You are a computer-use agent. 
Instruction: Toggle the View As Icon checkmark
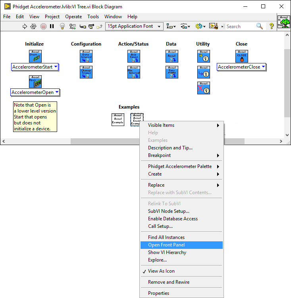pyautogui.click(x=181, y=271)
